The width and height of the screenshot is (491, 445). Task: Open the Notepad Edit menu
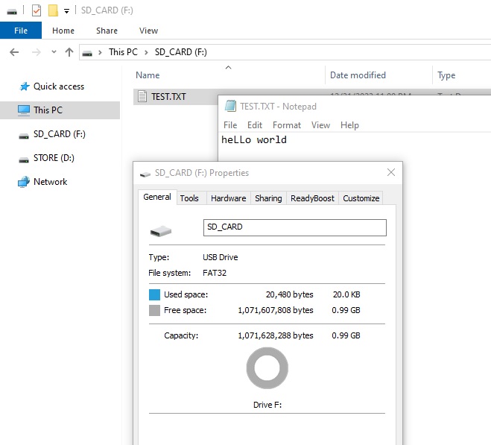[x=255, y=125]
